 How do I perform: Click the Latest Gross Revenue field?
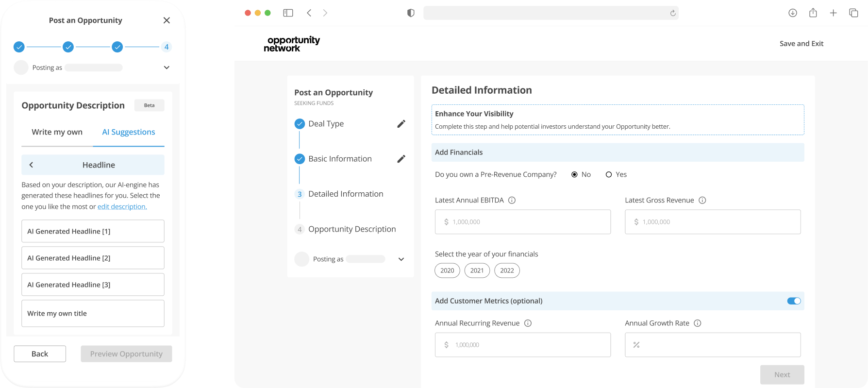pyautogui.click(x=713, y=222)
